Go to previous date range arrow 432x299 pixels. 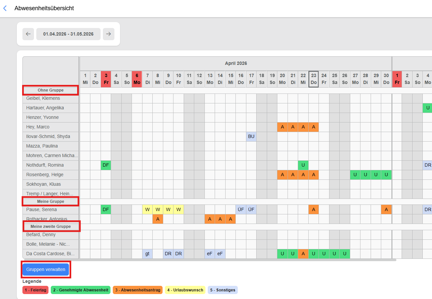[x=28, y=34]
